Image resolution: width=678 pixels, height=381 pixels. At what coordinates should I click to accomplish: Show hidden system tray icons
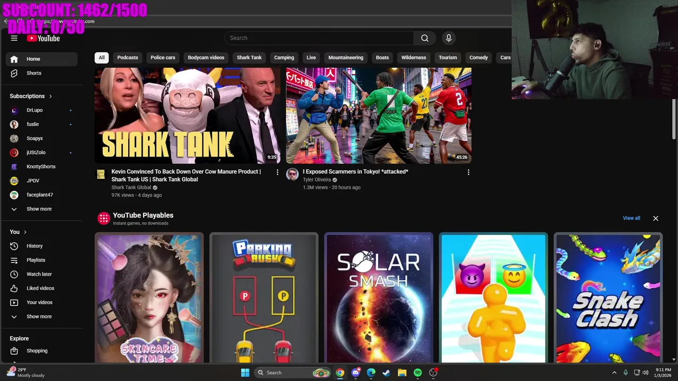614,373
